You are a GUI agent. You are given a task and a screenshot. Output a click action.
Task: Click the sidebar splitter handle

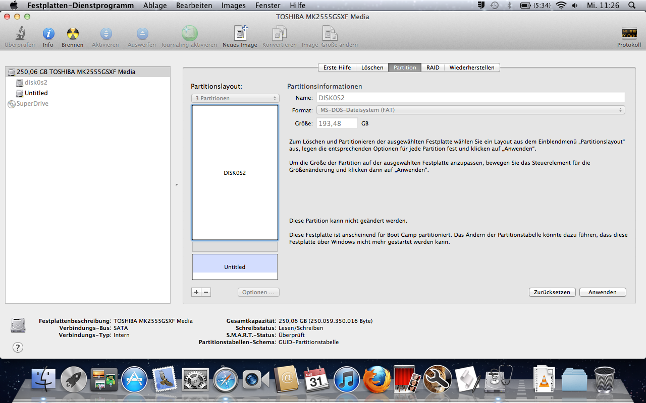point(177,185)
